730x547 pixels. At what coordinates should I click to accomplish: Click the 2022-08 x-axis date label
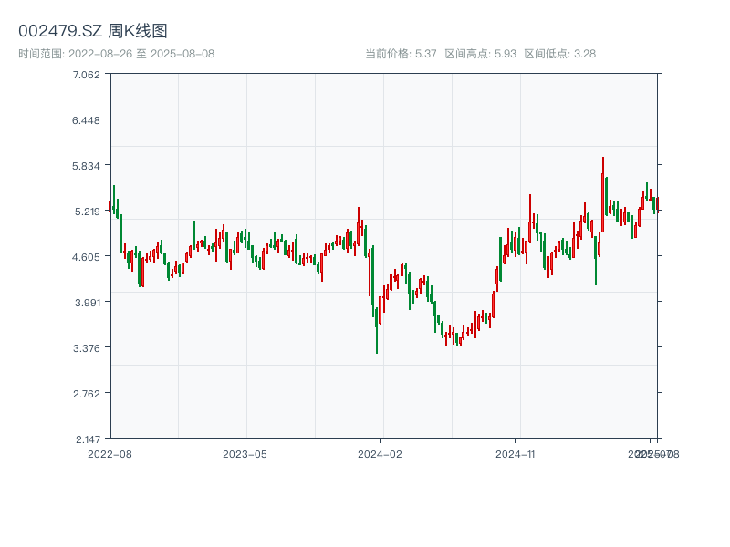(109, 453)
